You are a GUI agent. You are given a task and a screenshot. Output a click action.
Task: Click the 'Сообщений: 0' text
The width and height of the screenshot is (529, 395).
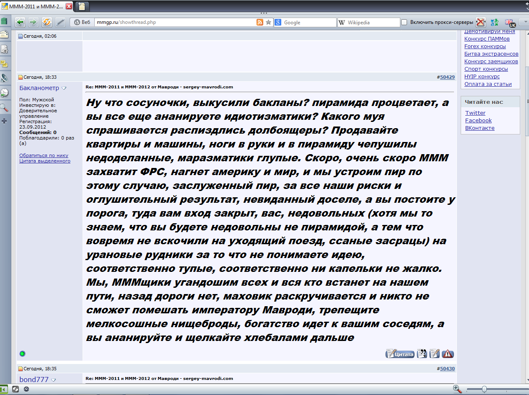point(38,132)
